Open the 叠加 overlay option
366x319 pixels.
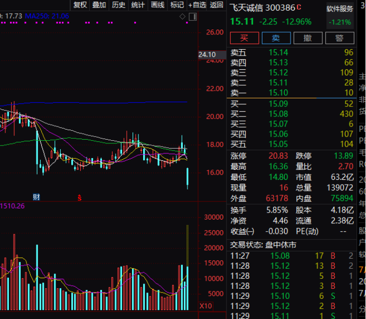point(99,5)
